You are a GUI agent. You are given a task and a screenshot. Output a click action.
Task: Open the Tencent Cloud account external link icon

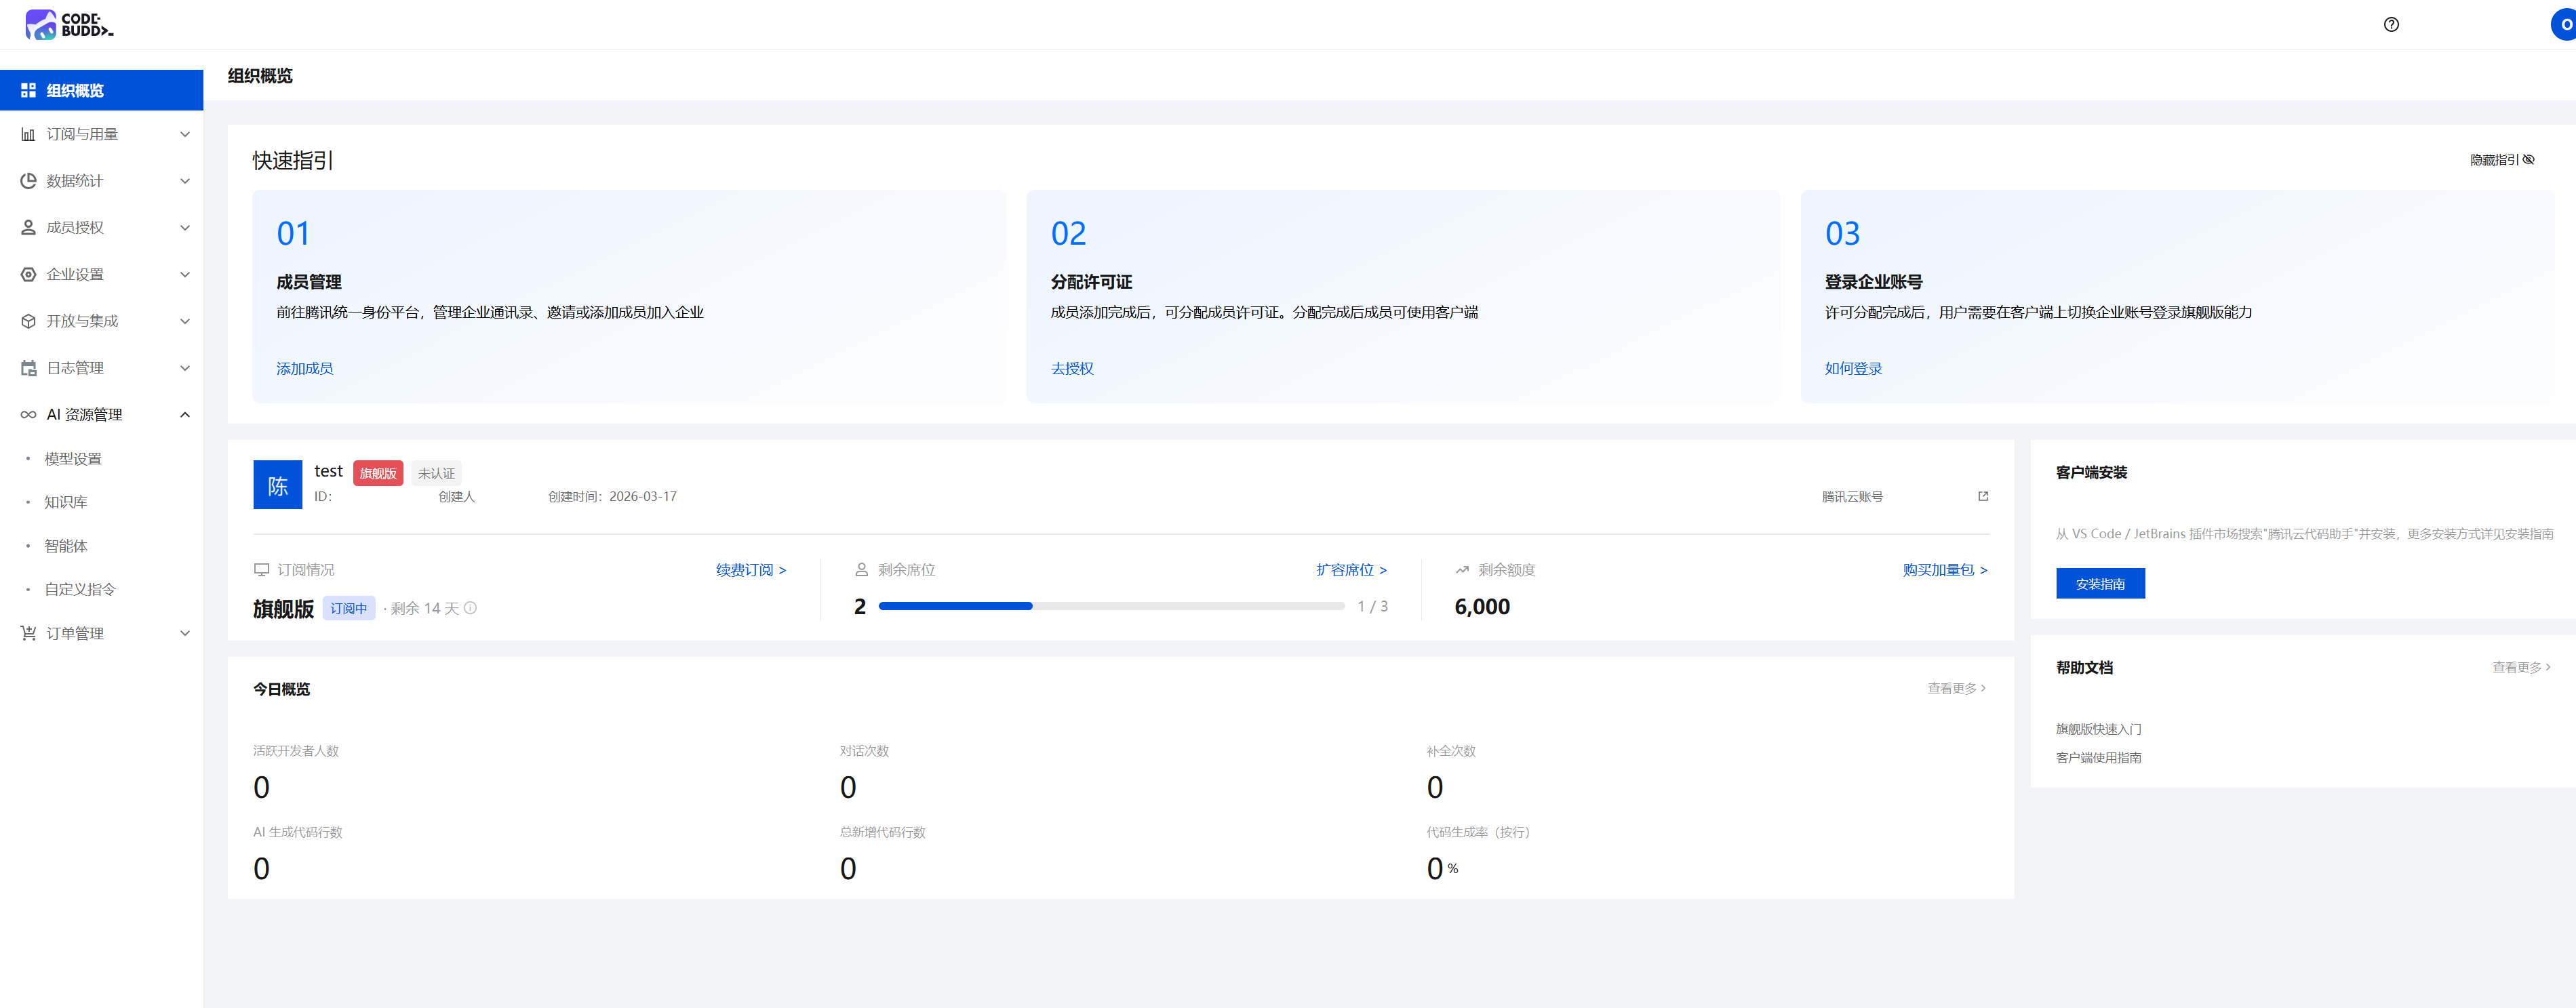coord(1983,496)
